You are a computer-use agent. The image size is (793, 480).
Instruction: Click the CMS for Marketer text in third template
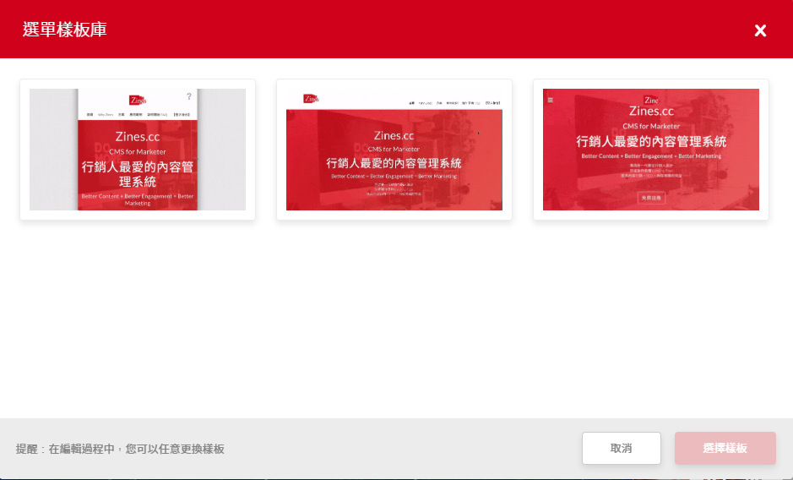651,125
